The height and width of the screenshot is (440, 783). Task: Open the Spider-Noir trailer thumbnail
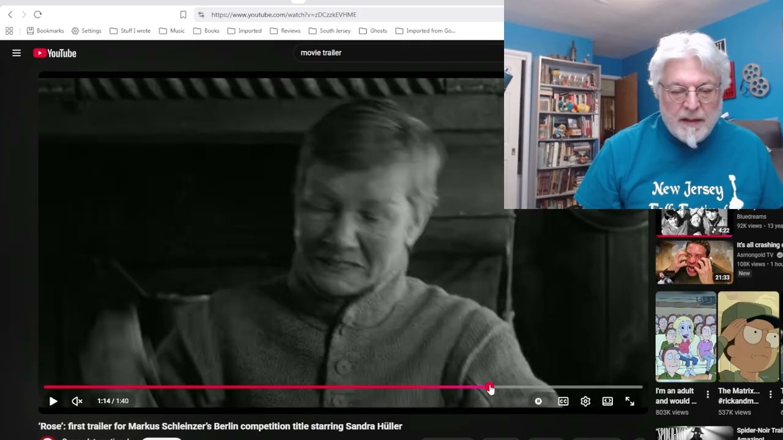(x=694, y=433)
